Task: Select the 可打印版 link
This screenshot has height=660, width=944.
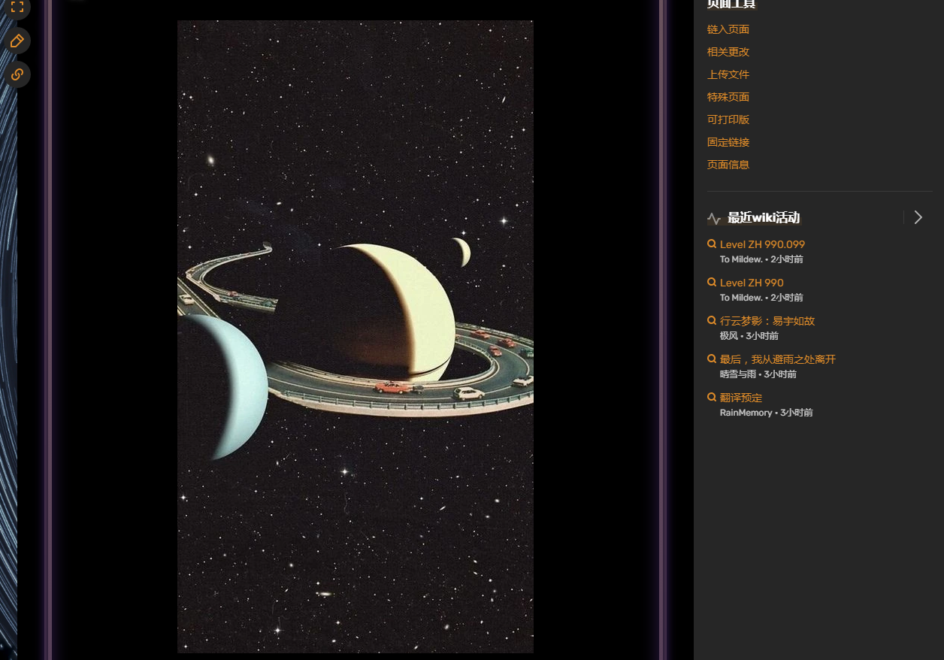Action: tap(728, 120)
